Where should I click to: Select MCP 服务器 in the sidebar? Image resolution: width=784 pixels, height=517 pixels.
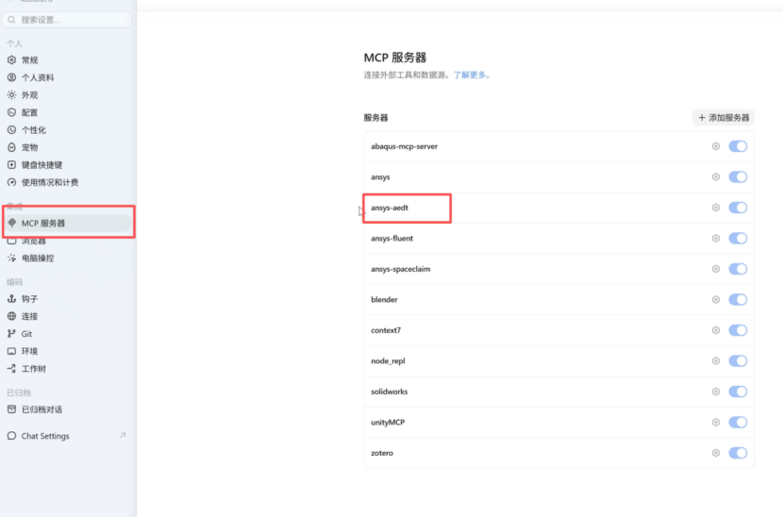[67, 223]
